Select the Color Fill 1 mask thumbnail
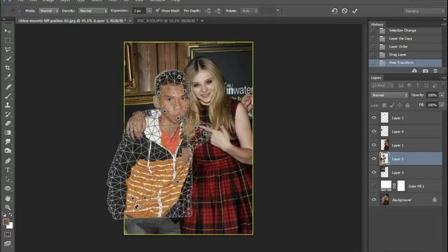Viewport: 448px width, 252px height. pos(401,186)
